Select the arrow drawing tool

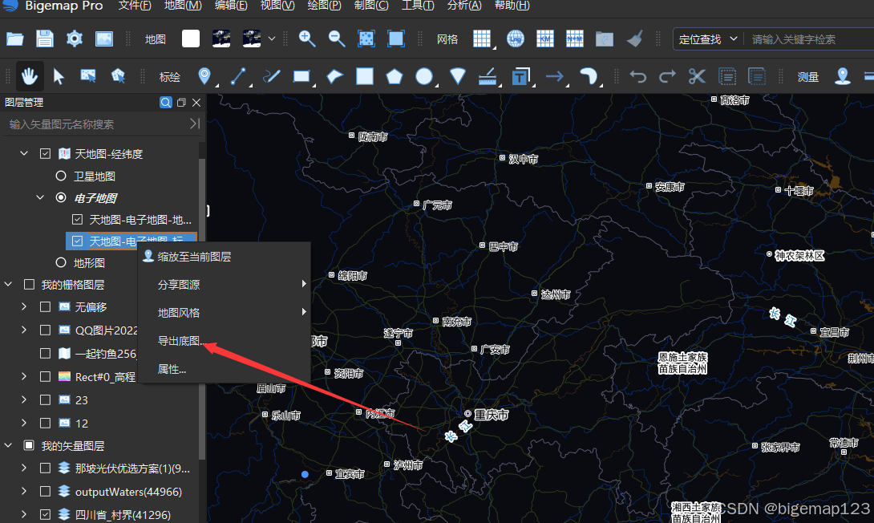(x=555, y=76)
